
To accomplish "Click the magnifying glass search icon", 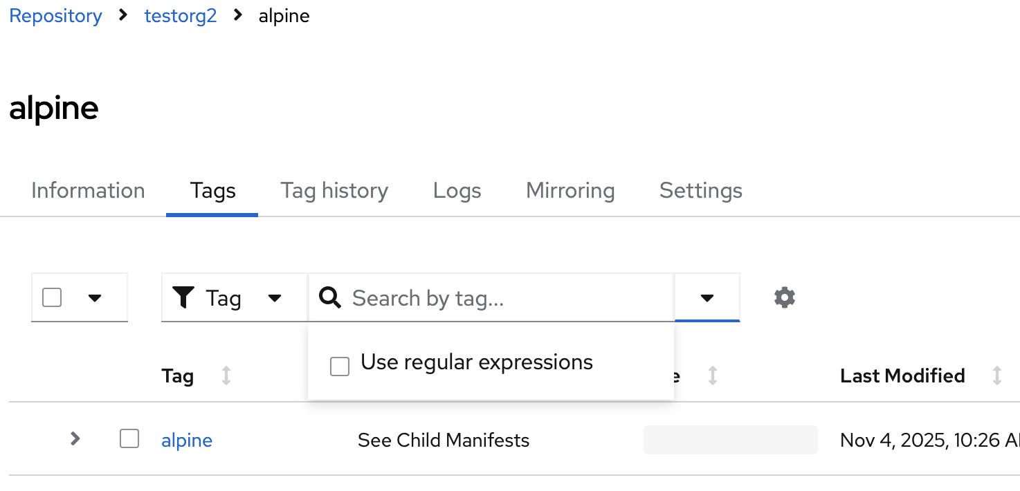I will click(330, 298).
